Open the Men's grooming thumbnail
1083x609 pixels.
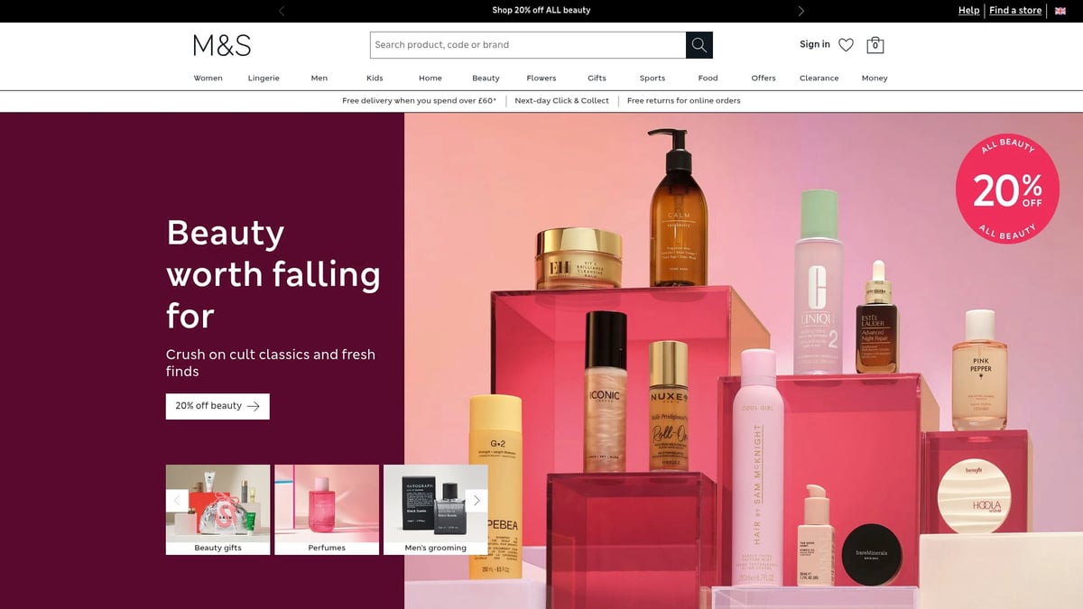(x=435, y=510)
